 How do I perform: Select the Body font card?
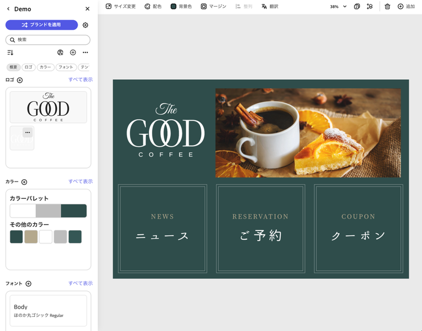click(x=48, y=311)
